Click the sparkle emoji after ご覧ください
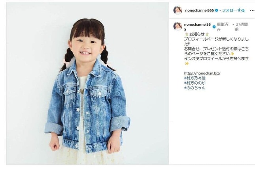Image resolution: width=255 pixels, height=174 pixels. point(232,54)
